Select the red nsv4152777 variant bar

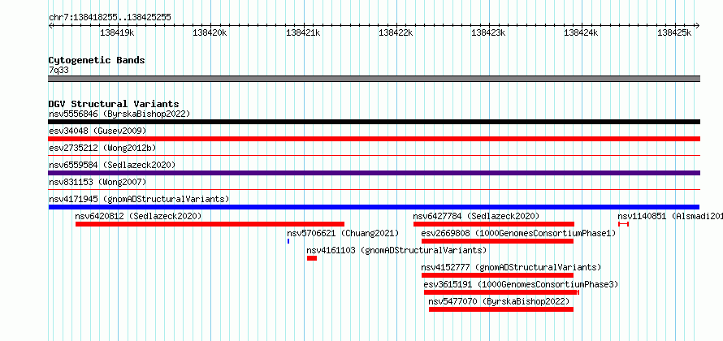(x=497, y=275)
